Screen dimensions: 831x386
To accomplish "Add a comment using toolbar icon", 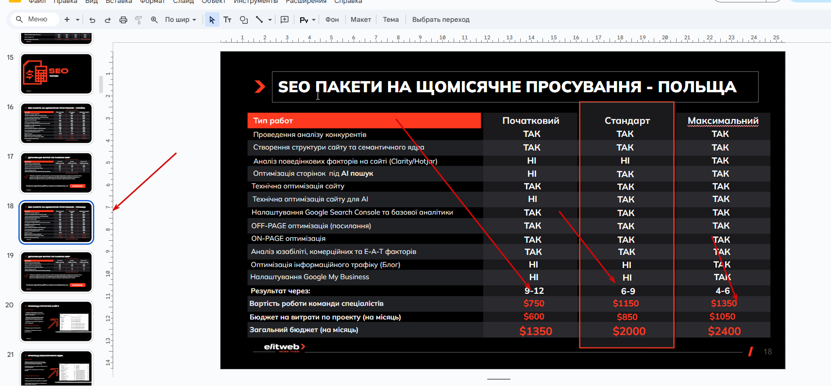I will coord(285,20).
